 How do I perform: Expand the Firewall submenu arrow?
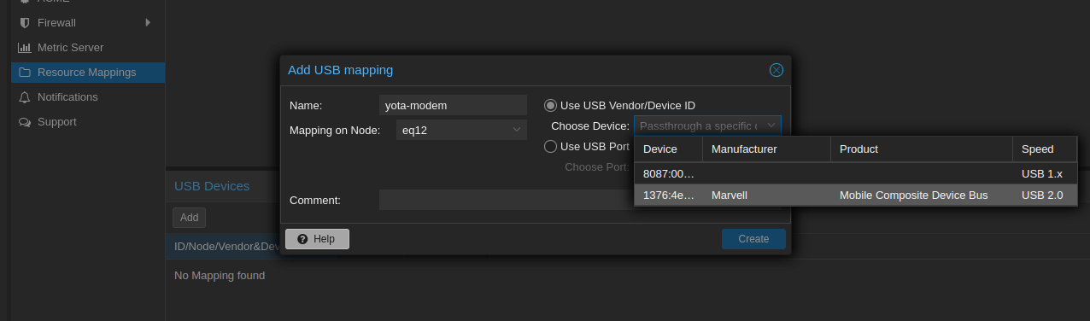coord(149,22)
